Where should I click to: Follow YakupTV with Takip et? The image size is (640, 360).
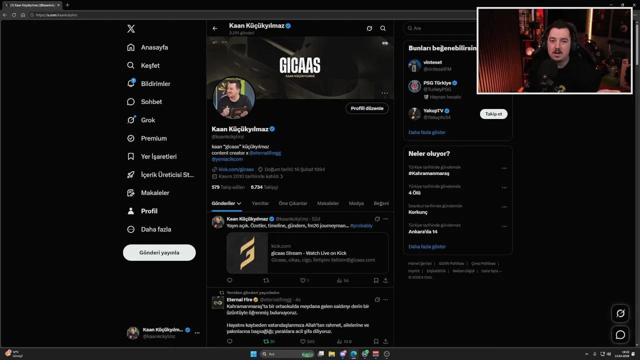coord(493,114)
